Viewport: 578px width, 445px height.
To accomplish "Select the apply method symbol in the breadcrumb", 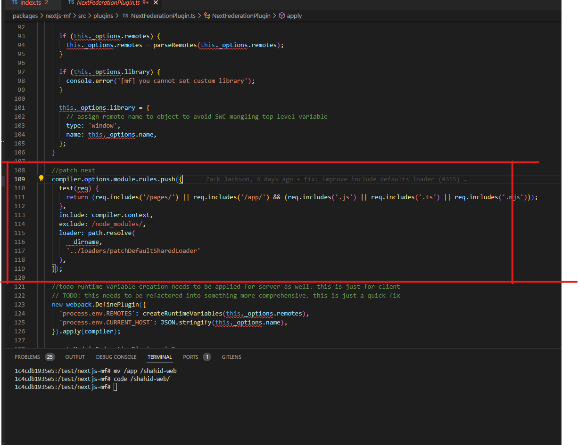I will (294, 16).
